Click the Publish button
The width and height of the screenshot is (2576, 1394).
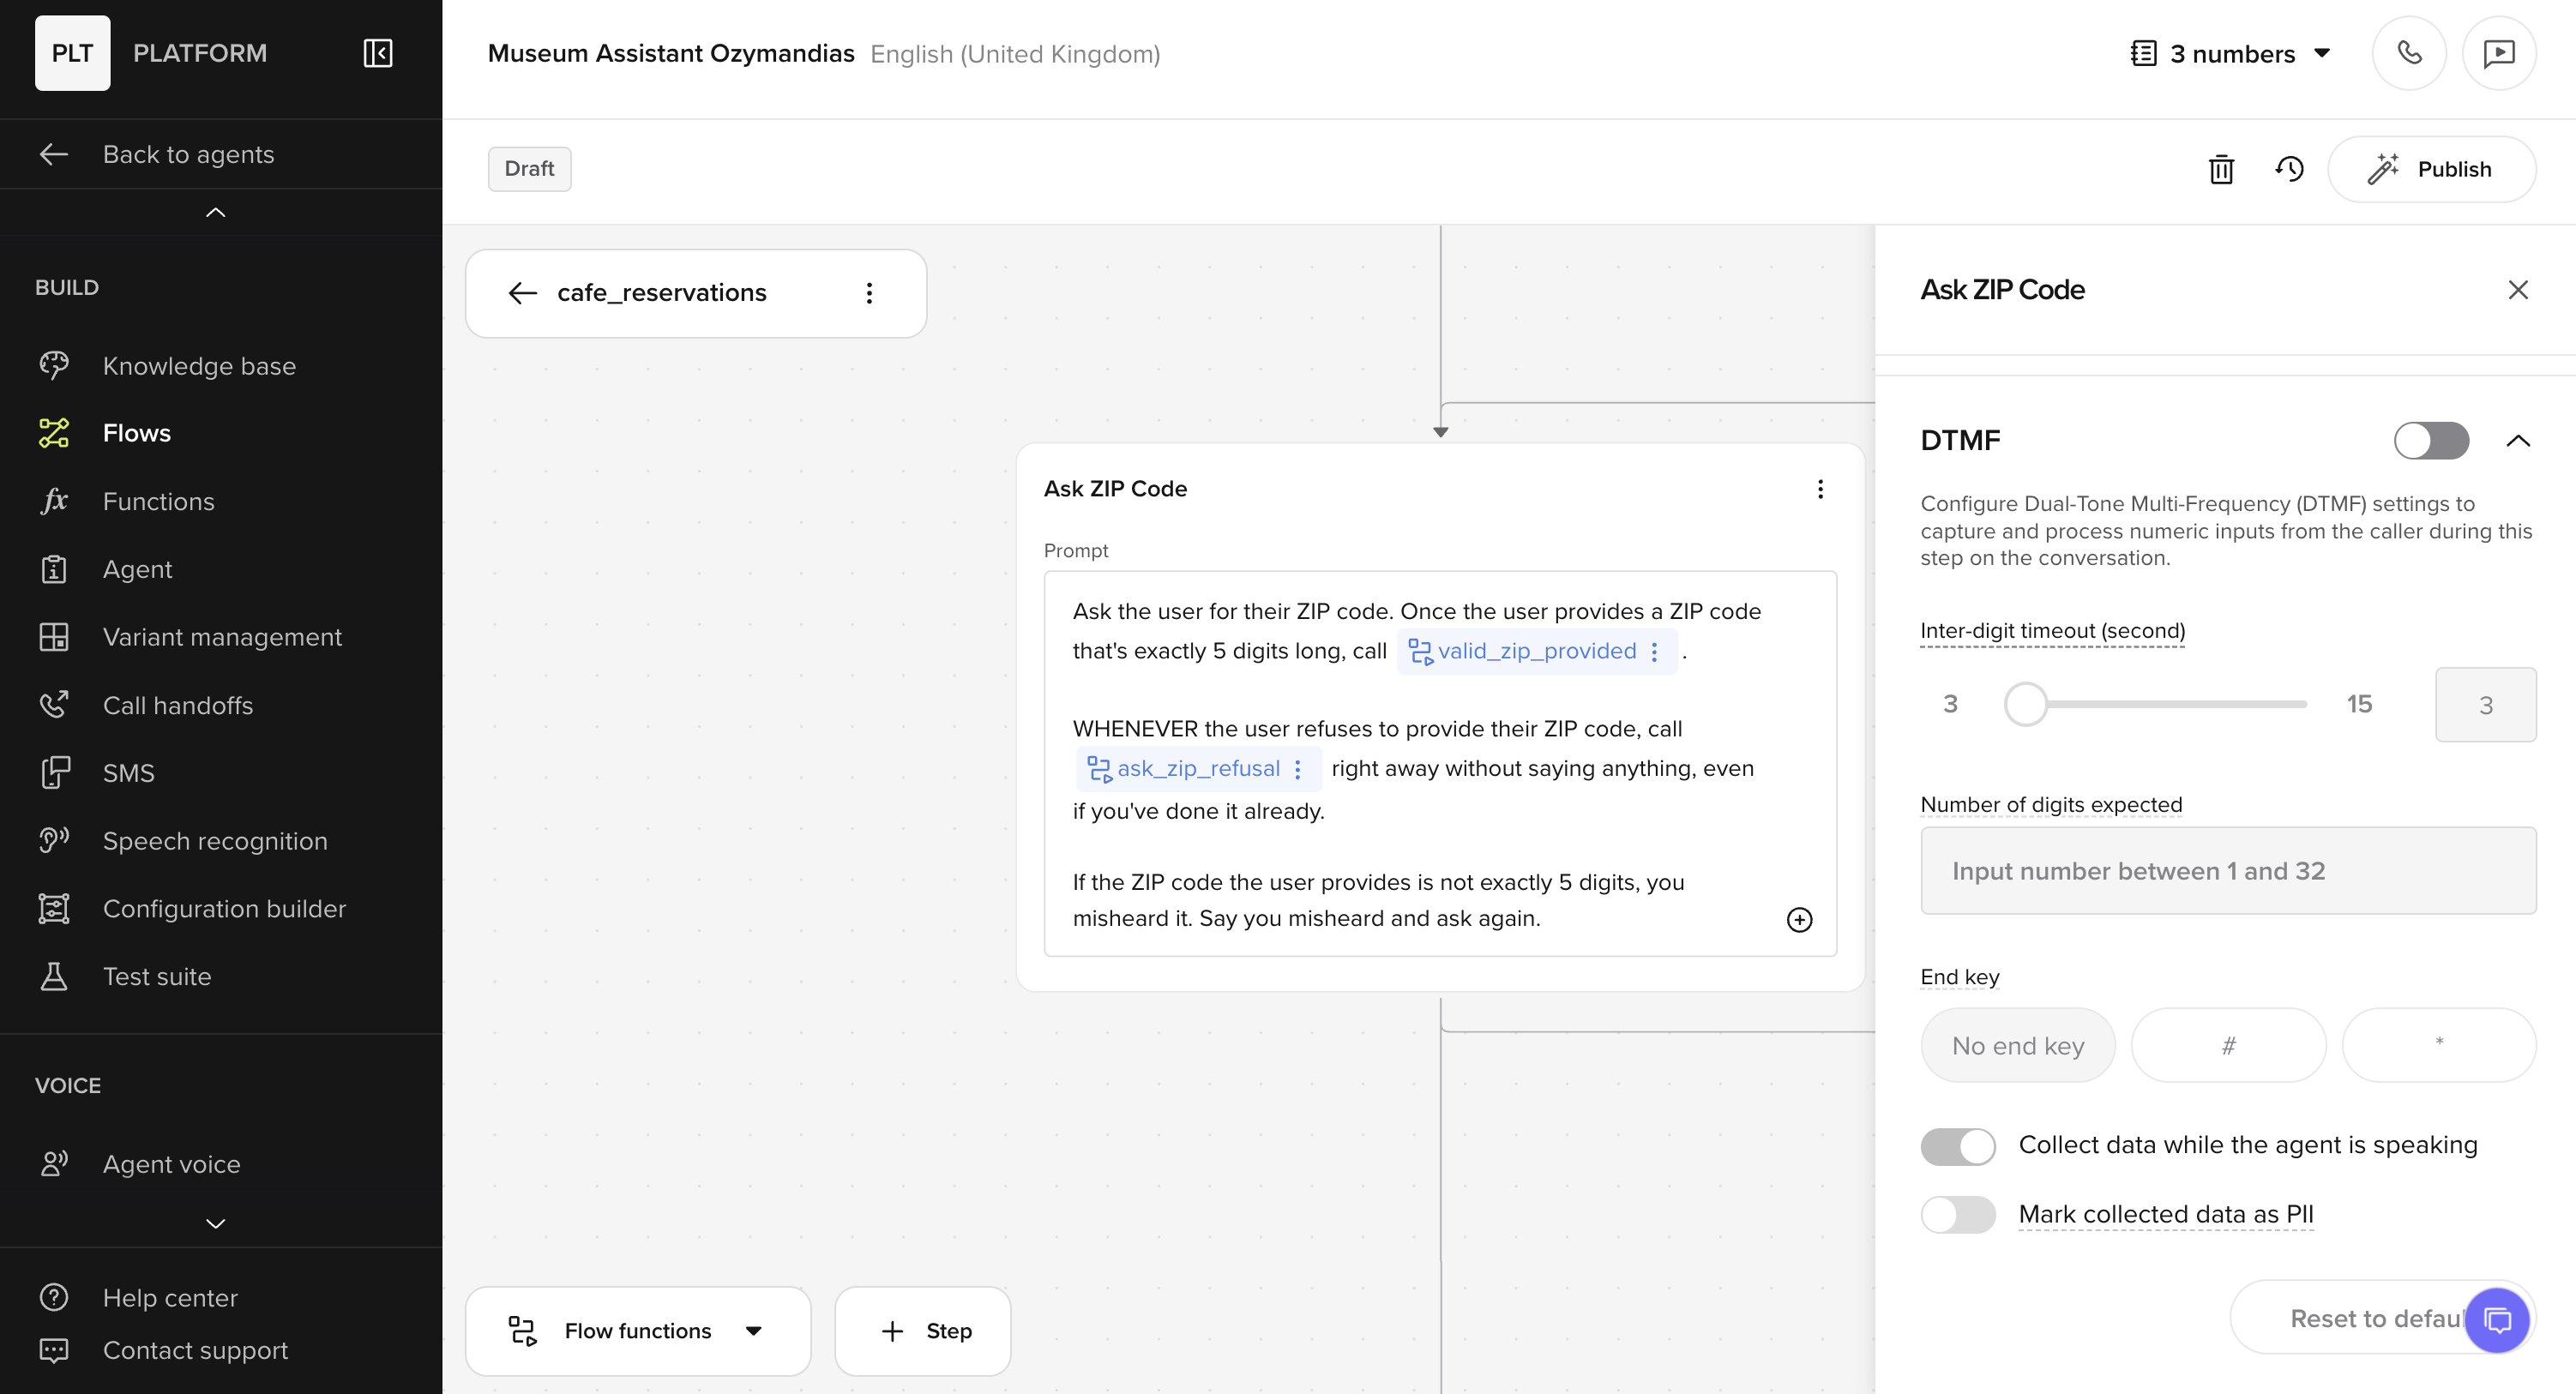pyautogui.click(x=2430, y=169)
